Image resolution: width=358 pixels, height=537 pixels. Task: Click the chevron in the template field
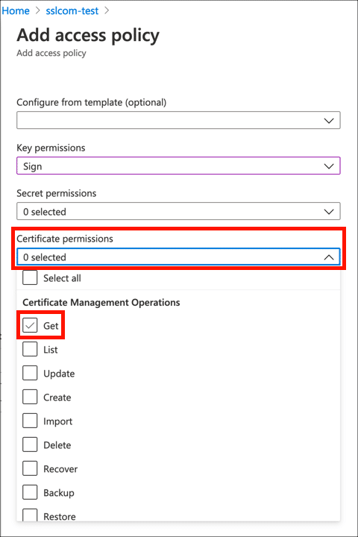(329, 121)
